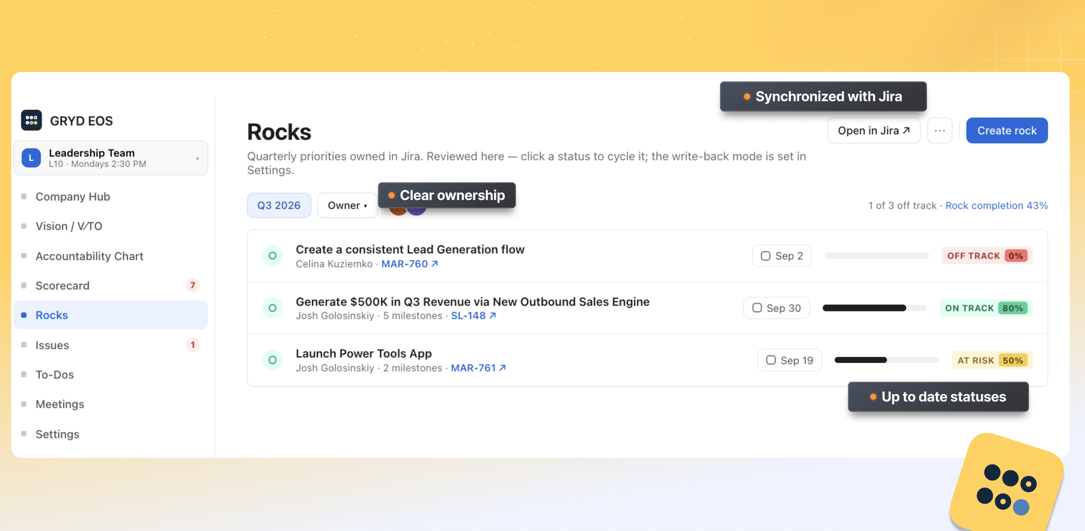
Task: Select the Q3 2026 quarter filter
Action: pos(279,205)
